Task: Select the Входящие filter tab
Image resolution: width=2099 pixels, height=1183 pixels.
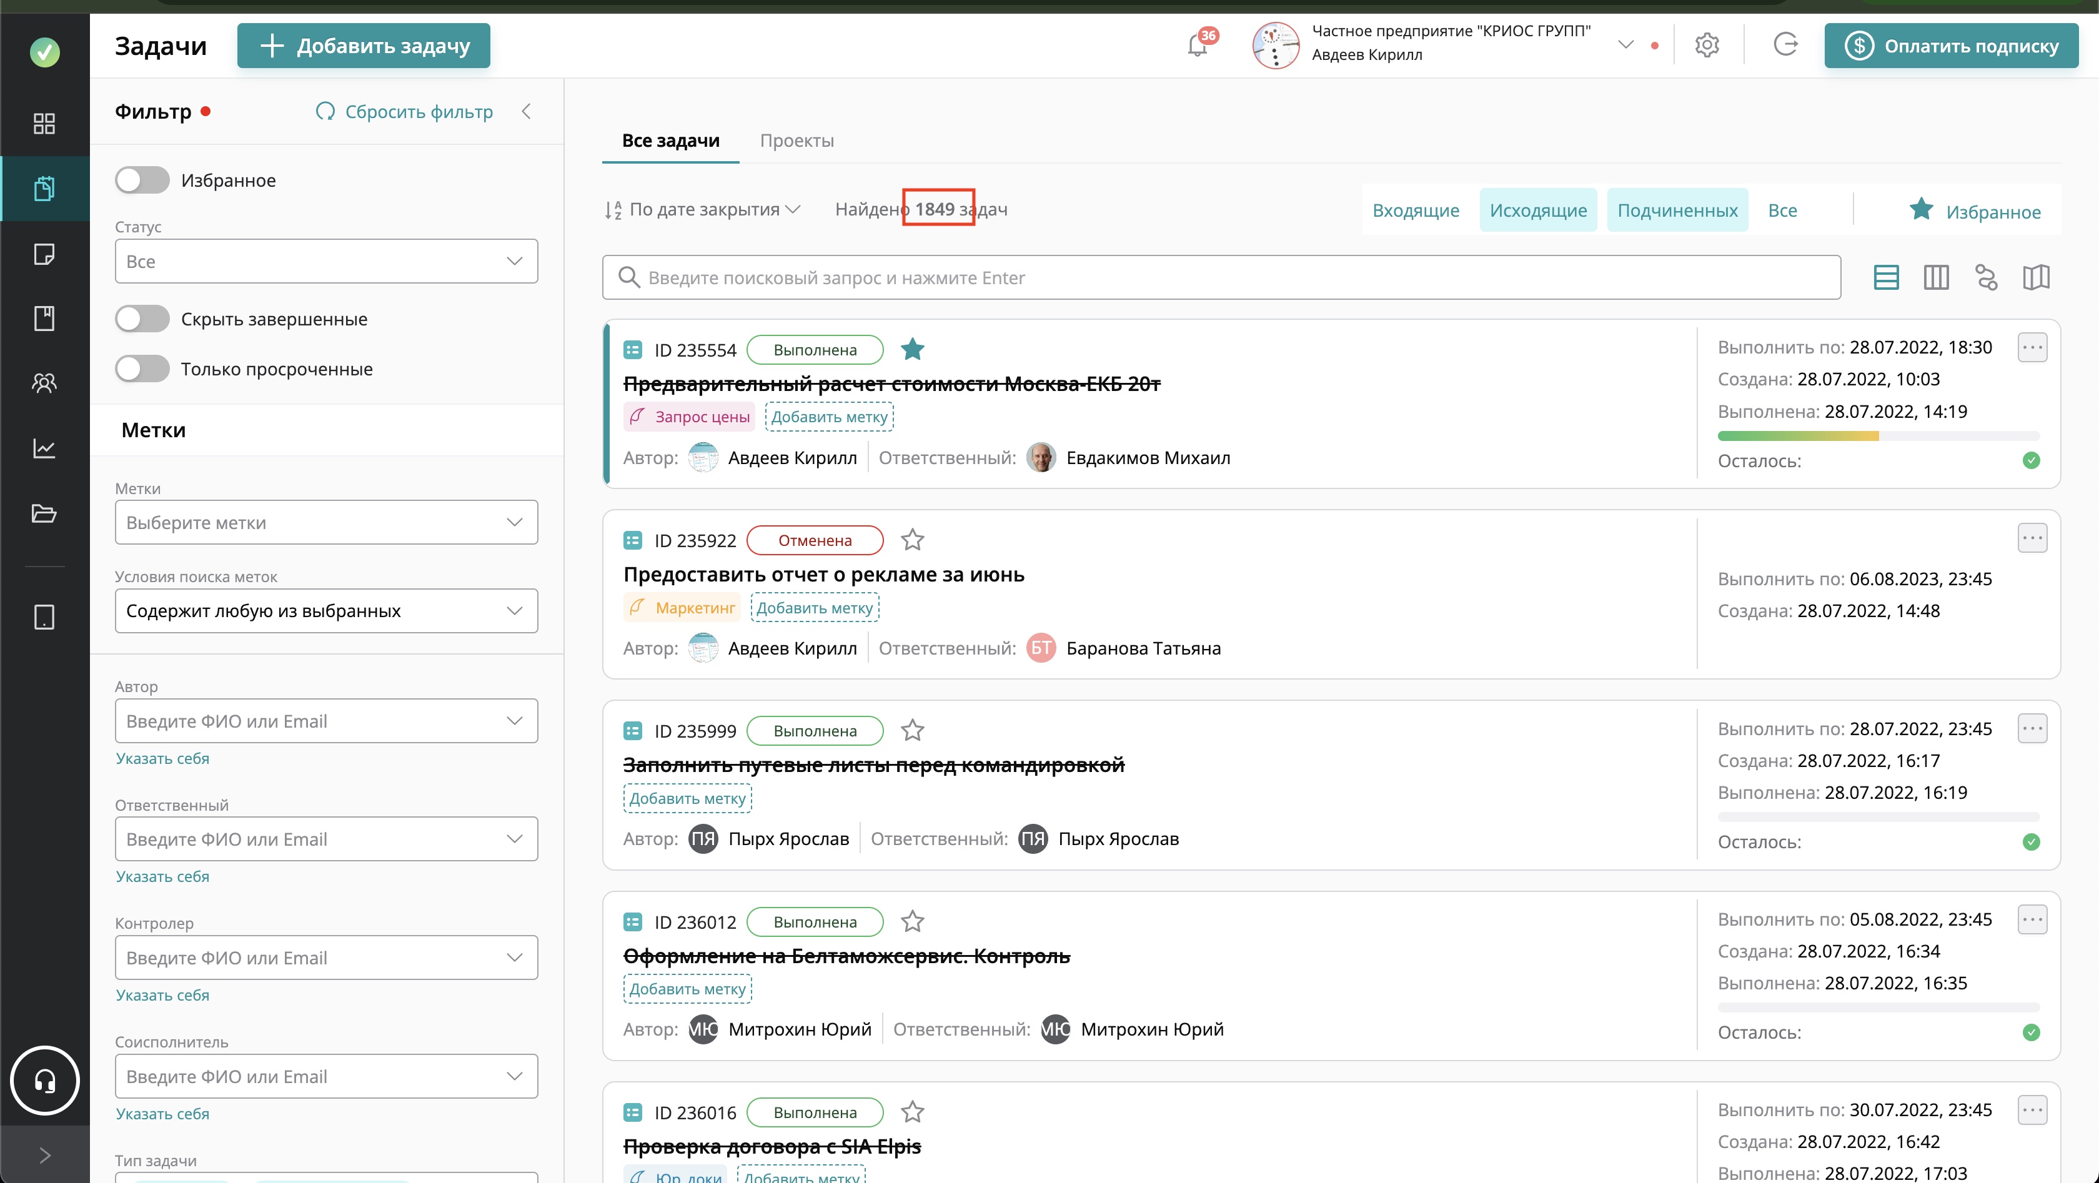Action: tap(1416, 210)
